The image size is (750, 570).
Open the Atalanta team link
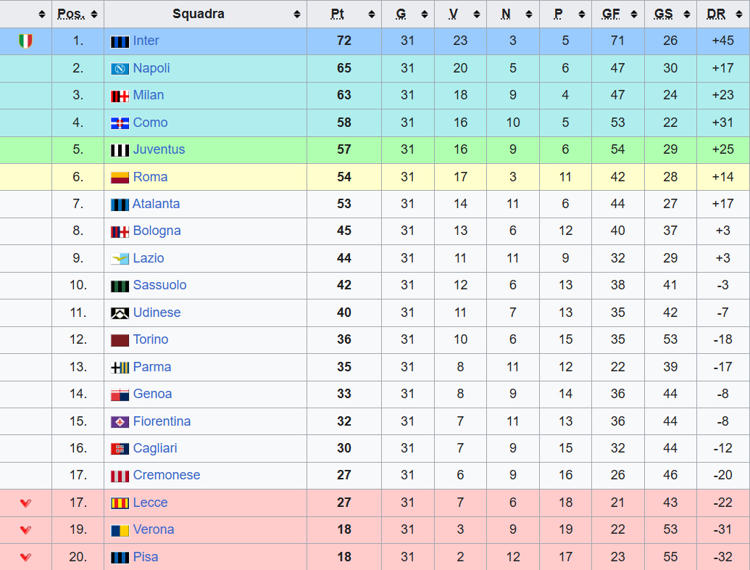156,205
